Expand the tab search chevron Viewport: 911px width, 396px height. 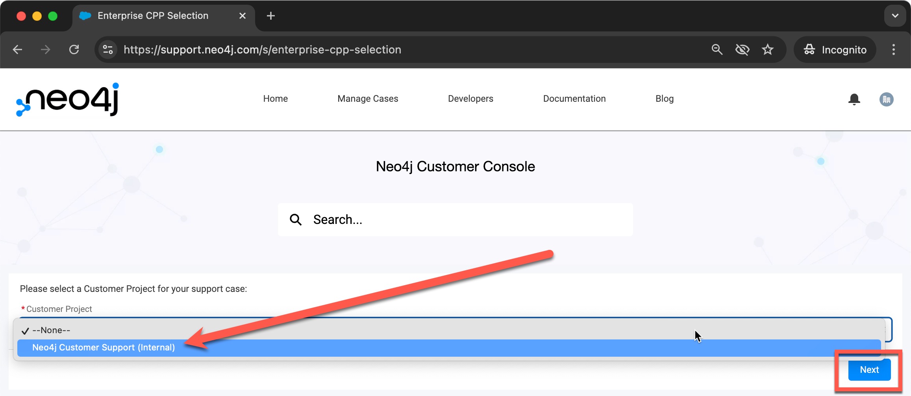point(895,16)
